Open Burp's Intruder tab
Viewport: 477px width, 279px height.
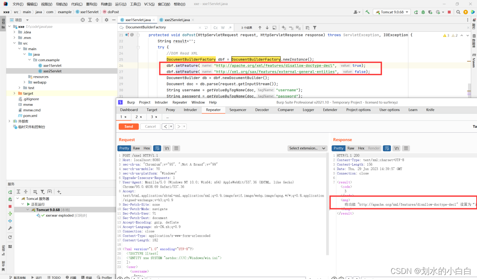coord(190,110)
